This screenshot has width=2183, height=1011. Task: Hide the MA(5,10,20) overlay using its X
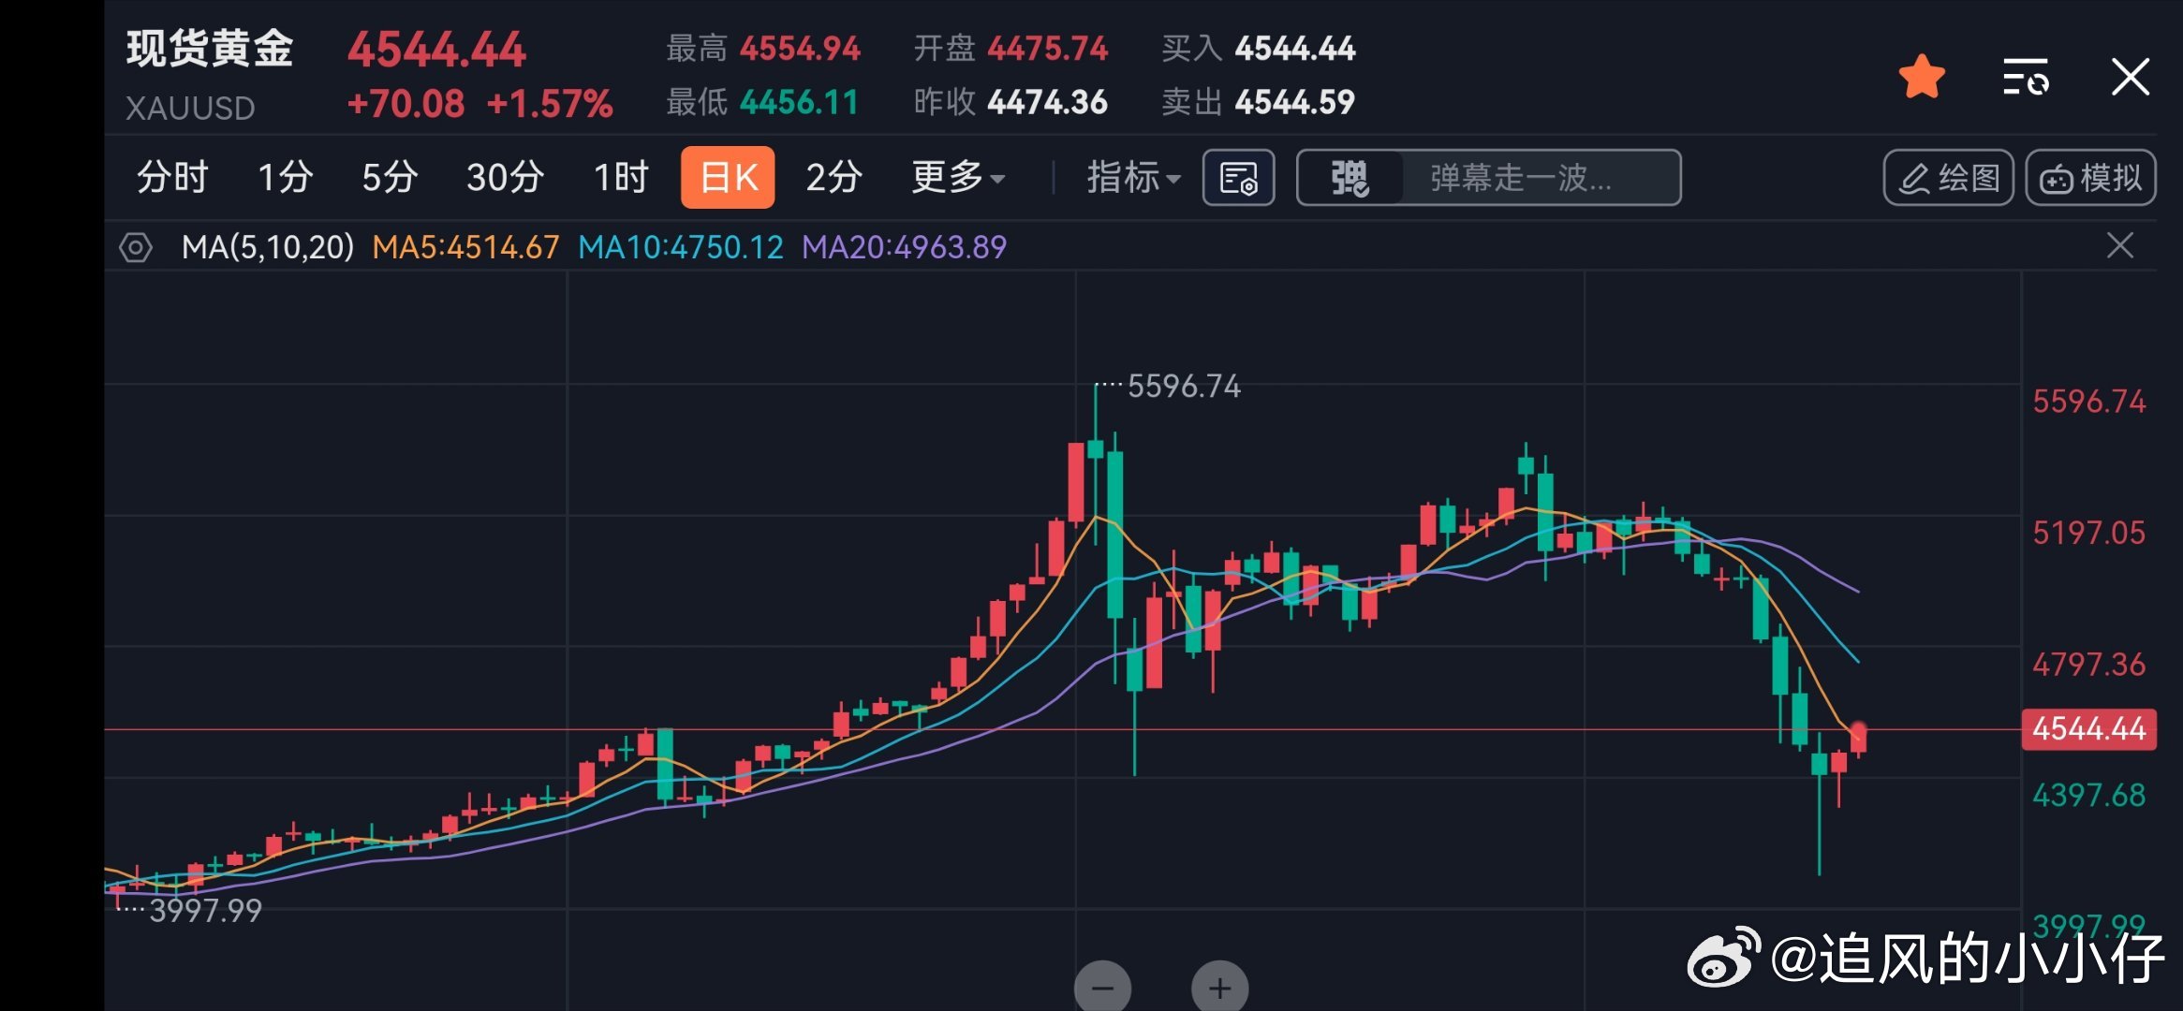pyautogui.click(x=2121, y=246)
